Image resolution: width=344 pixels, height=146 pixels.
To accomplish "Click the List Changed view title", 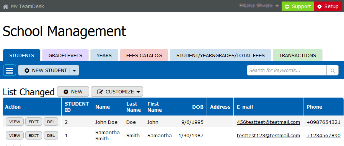I will click(x=29, y=92).
